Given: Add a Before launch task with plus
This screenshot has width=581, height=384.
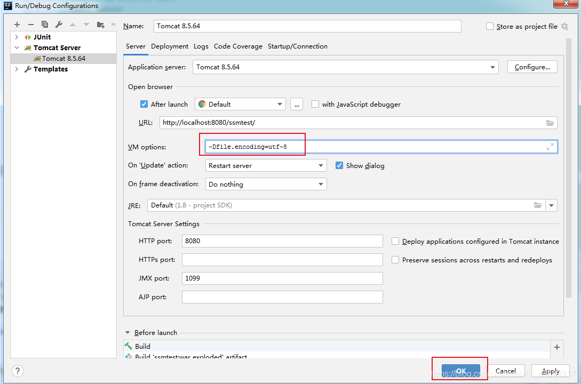Looking at the screenshot, I should tap(557, 347).
